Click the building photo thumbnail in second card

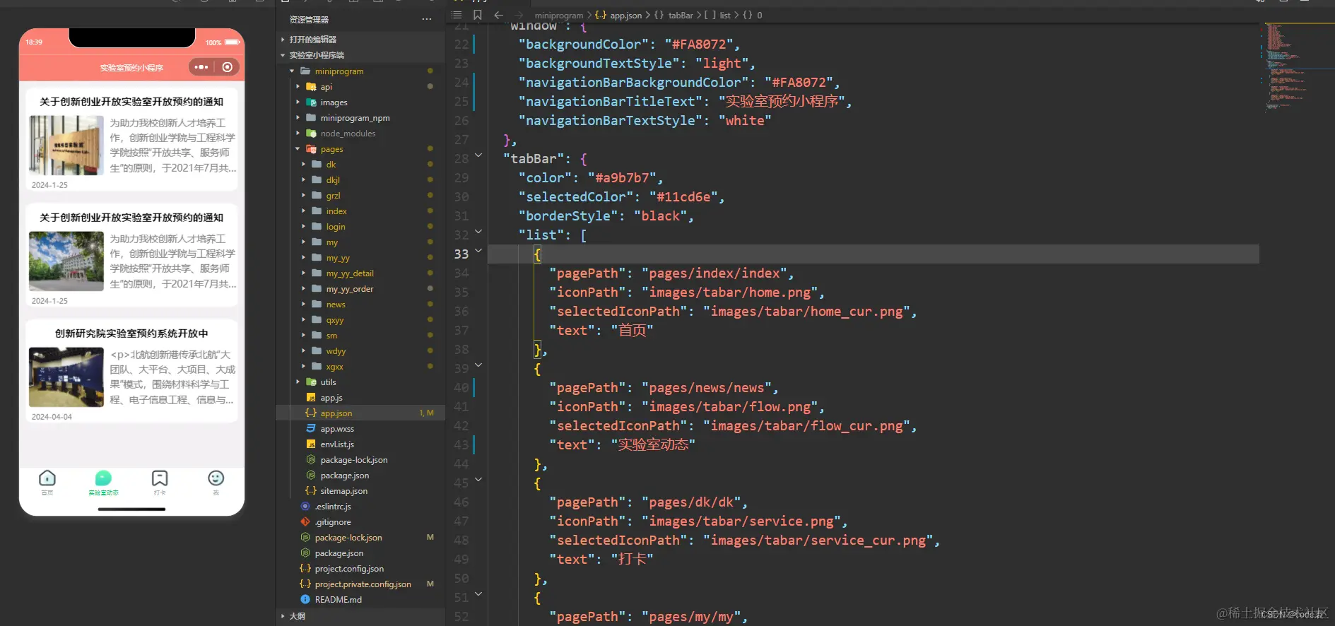(x=66, y=261)
